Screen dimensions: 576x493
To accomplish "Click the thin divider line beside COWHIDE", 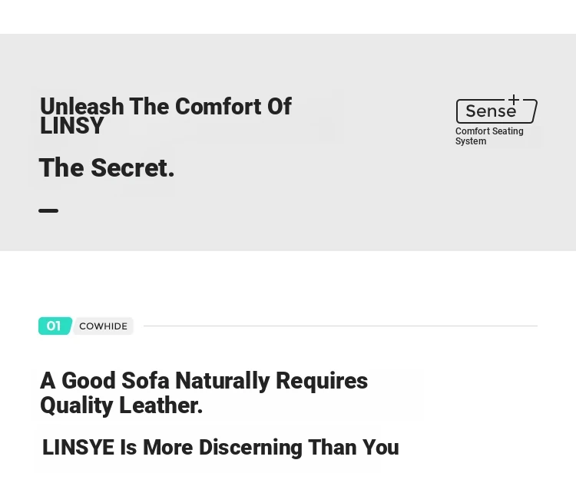I will [x=340, y=326].
